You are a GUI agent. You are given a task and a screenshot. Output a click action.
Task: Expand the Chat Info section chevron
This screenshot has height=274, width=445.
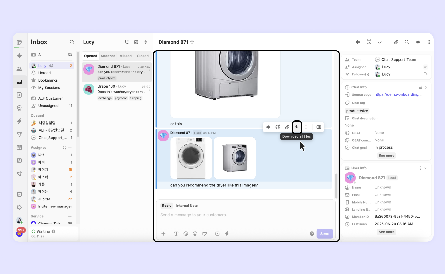coord(426,87)
